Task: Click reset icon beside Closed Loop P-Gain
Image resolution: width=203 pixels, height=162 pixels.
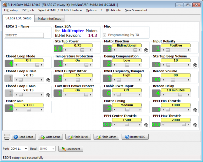Action: [48, 80]
